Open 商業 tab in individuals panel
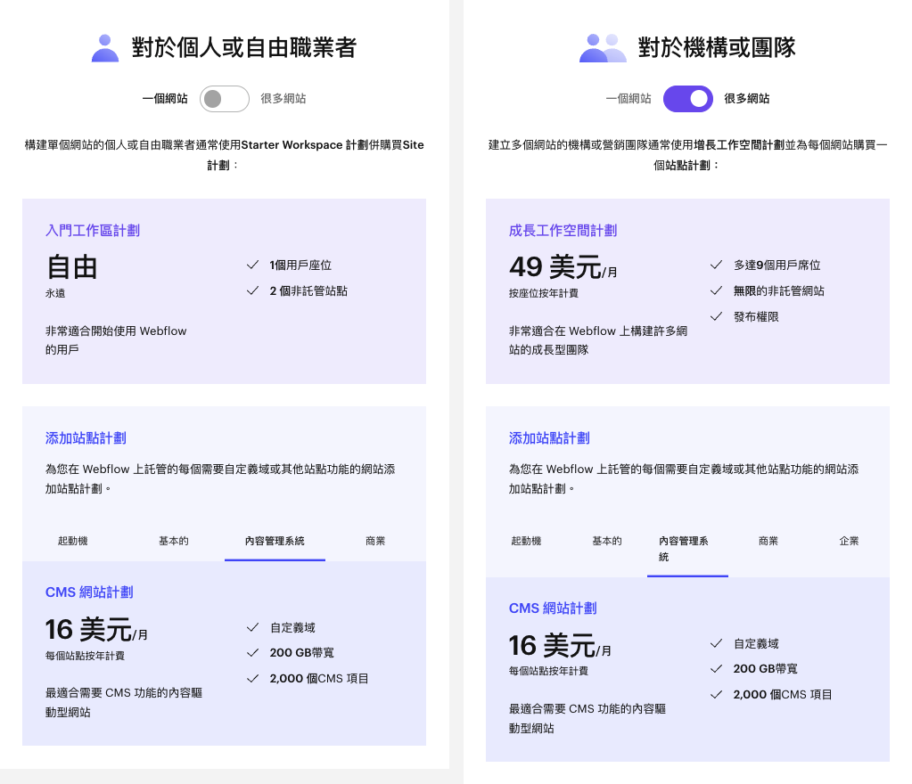 [375, 541]
